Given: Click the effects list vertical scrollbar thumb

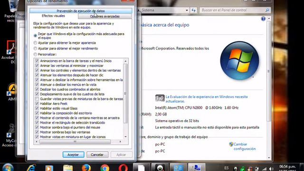Looking at the screenshot, I should (x=125, y=94).
